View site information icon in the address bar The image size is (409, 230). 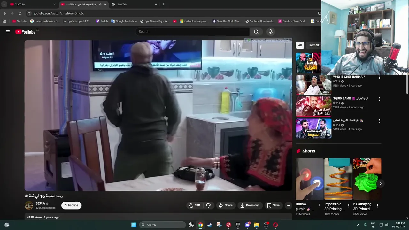coord(29,13)
